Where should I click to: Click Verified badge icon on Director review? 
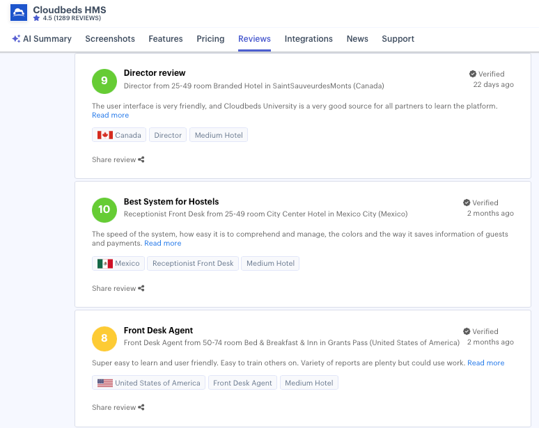tap(473, 74)
